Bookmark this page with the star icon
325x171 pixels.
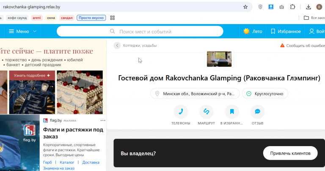(245, 7)
